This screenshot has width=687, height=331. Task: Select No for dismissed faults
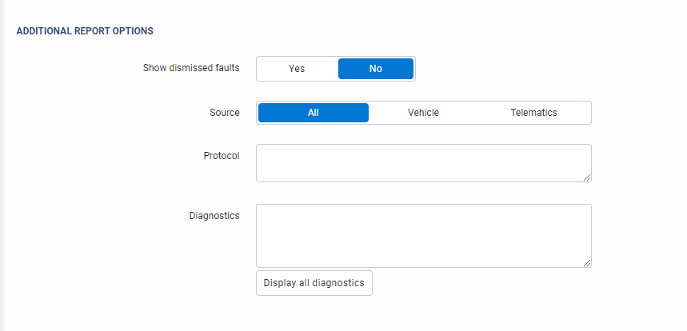[x=375, y=69]
